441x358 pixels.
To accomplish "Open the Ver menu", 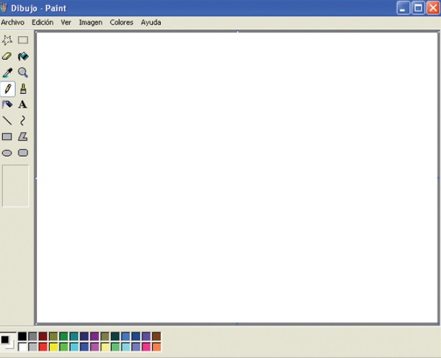I will pos(66,22).
